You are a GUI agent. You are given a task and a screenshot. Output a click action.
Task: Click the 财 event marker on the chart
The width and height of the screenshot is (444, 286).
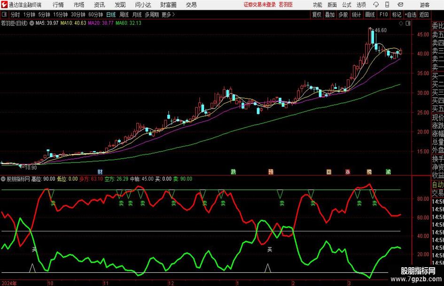point(100,172)
